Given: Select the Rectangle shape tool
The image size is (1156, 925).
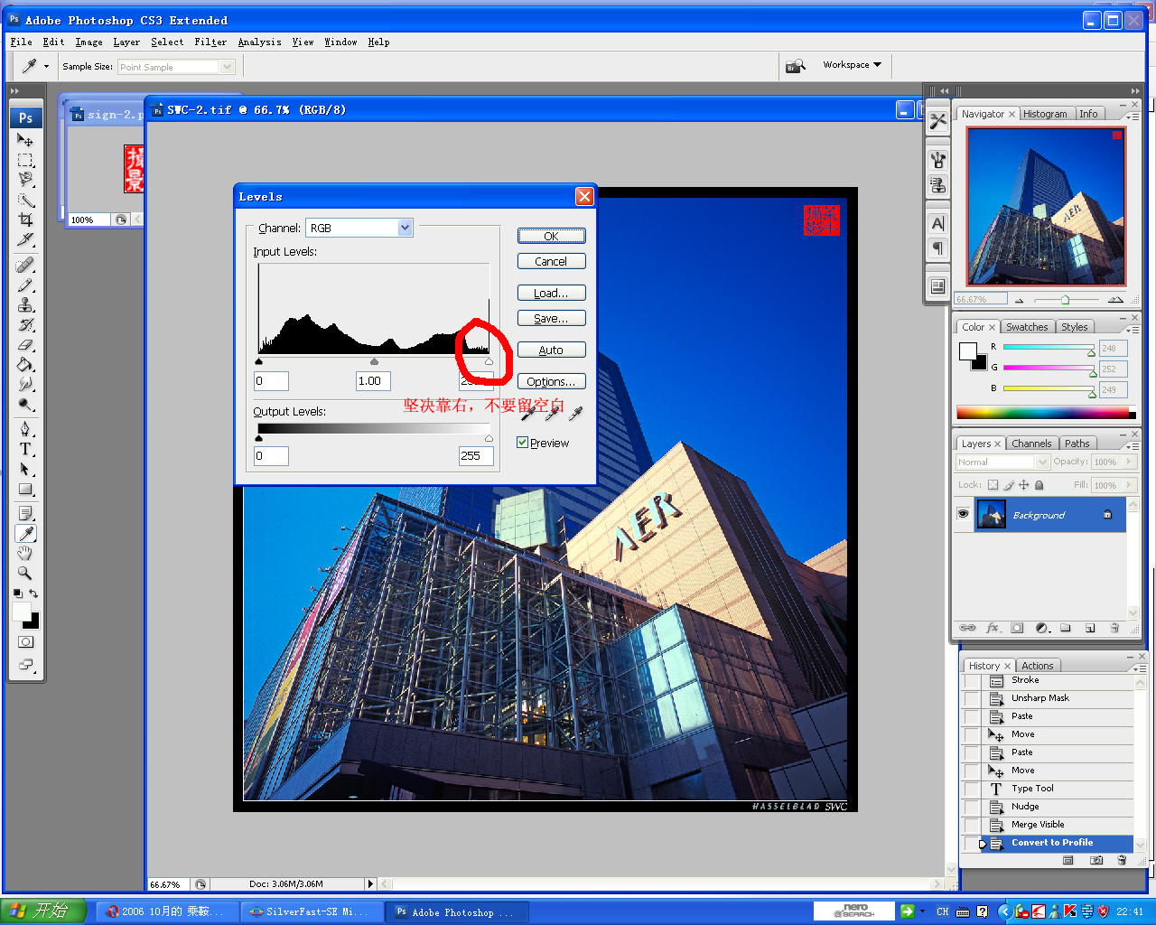Looking at the screenshot, I should (25, 489).
